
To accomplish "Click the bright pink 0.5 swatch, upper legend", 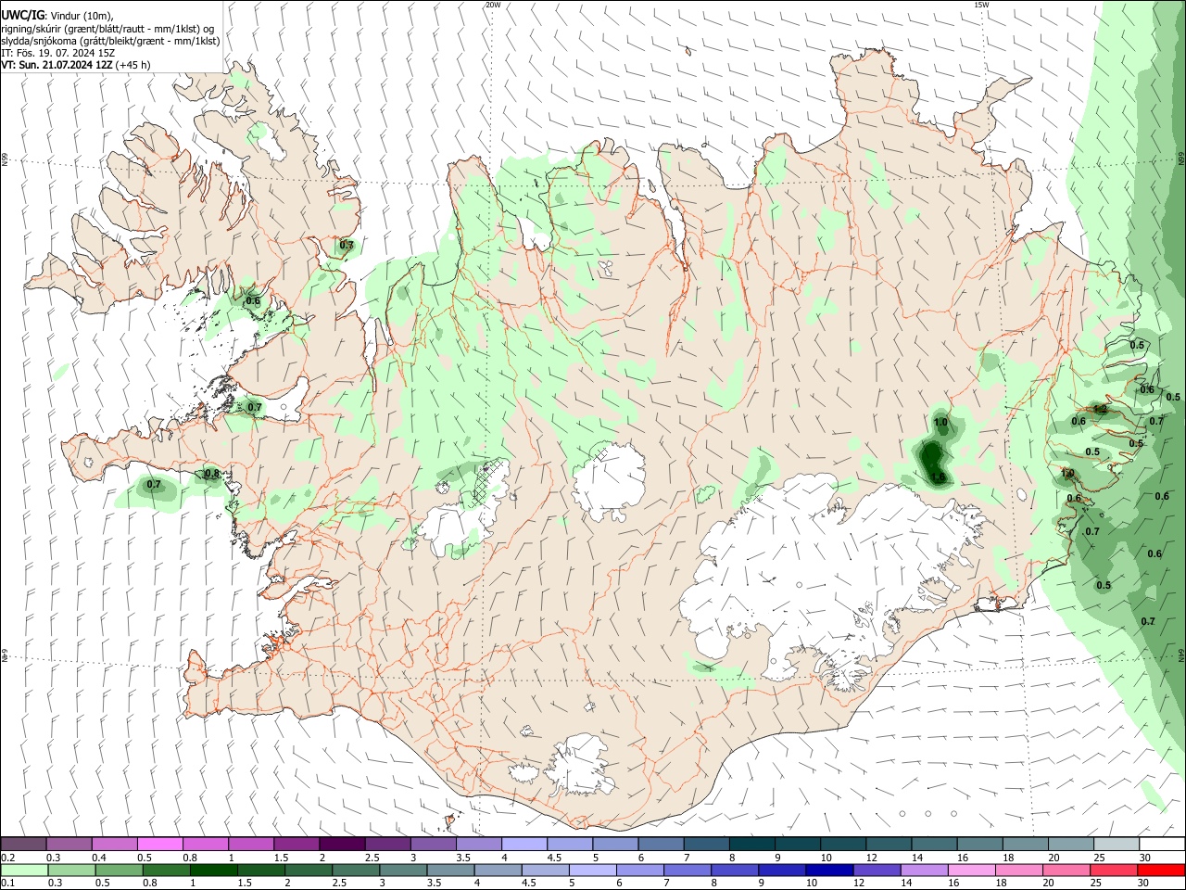I will click(x=160, y=844).
